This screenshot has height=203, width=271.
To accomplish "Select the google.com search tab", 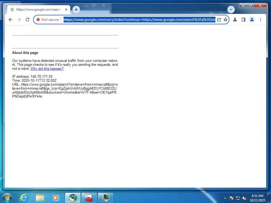I will [x=38, y=10].
